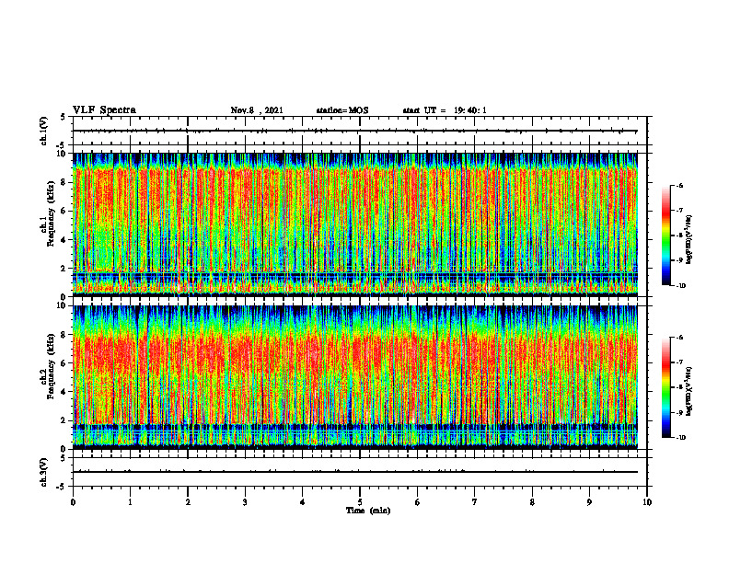729x563 pixels.
Task: Click the ch.3 voltage waveform trace
Action: tap(355, 472)
